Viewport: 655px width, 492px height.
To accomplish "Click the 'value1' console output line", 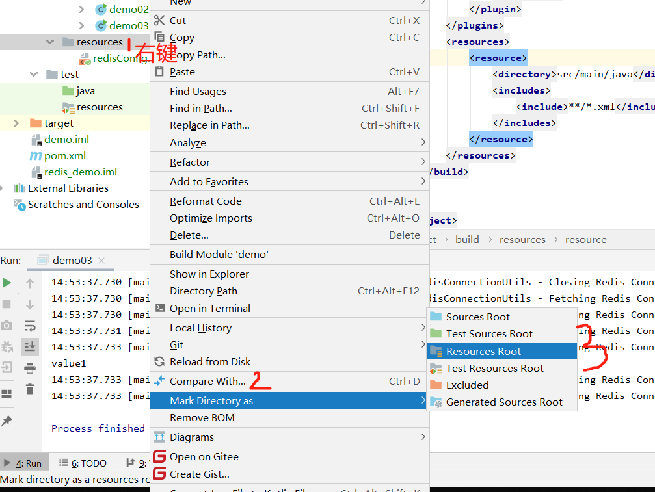I will point(68,363).
